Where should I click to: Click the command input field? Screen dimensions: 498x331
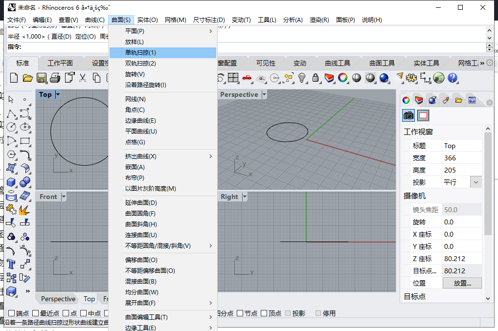(x=248, y=47)
